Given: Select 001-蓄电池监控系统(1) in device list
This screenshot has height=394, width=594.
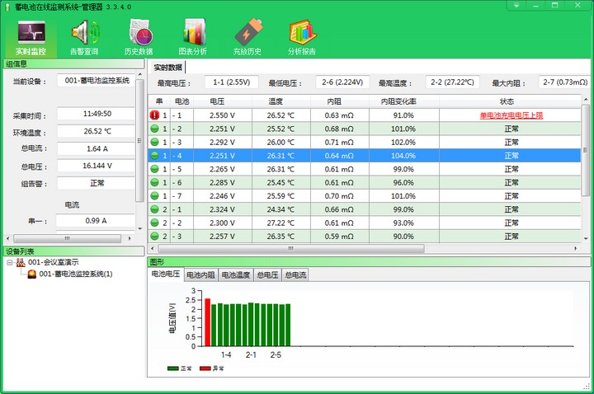Looking at the screenshot, I should point(76,274).
